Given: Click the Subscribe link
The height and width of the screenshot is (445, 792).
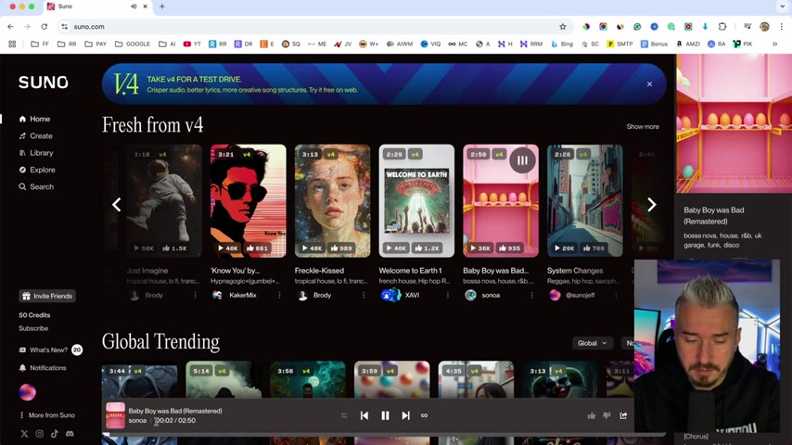Looking at the screenshot, I should (x=33, y=328).
